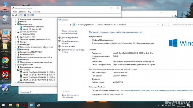This screenshot has width=193, height=108.
Task: Collapse the Видеоадаптеры node
Action: [x=16, y=24]
